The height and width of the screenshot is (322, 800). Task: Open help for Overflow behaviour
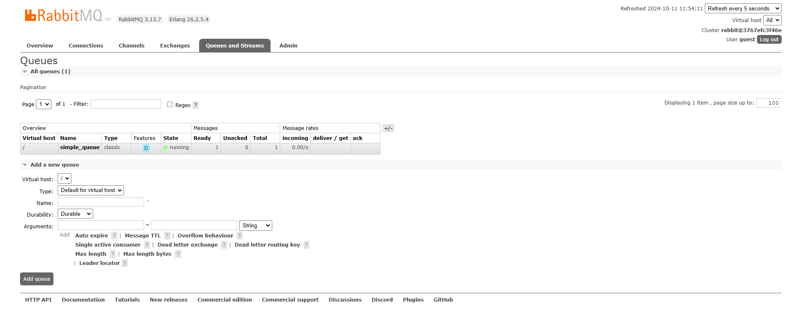pyautogui.click(x=240, y=236)
